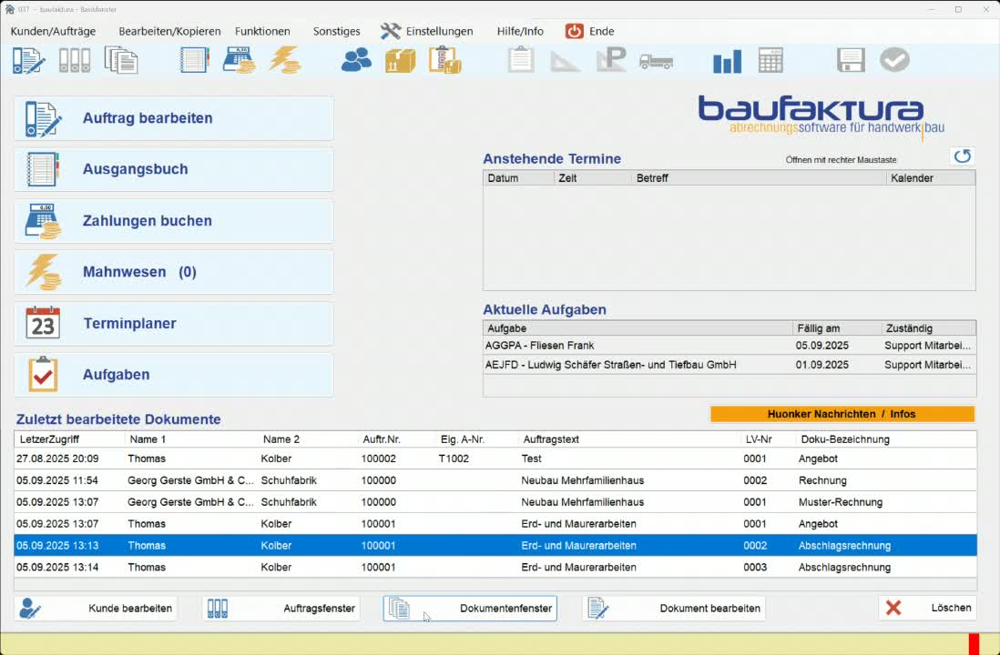
Task: Open the orange Huonker Nachrichten / Infos bar
Action: (x=842, y=414)
